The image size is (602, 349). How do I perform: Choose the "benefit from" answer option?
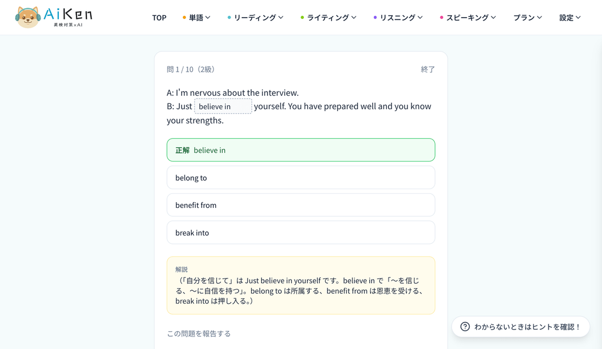point(300,205)
